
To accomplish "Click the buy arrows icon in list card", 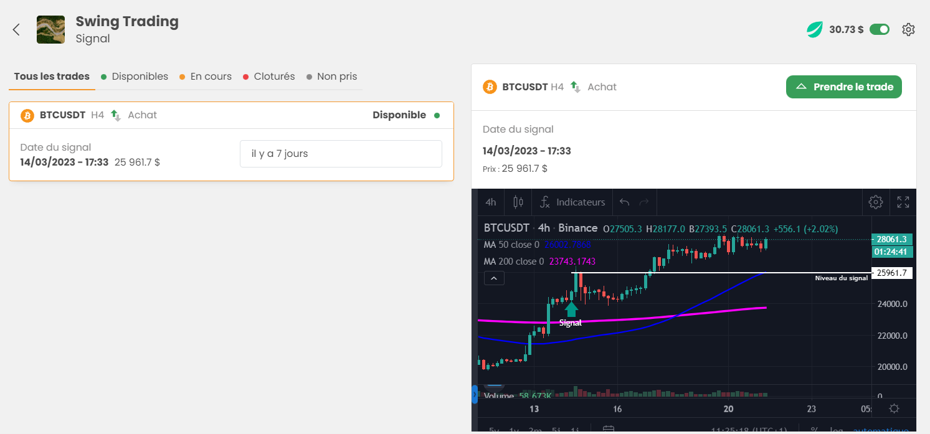I will click(116, 115).
